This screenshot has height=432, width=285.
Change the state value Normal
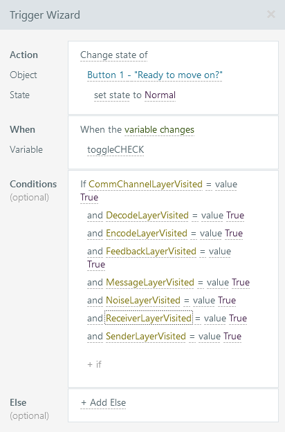(x=160, y=95)
